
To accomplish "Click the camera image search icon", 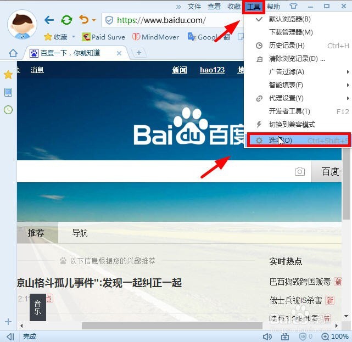I will coord(300,172).
